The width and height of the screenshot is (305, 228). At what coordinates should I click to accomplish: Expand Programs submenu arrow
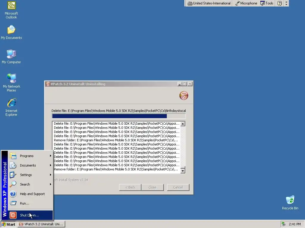pyautogui.click(x=51, y=156)
